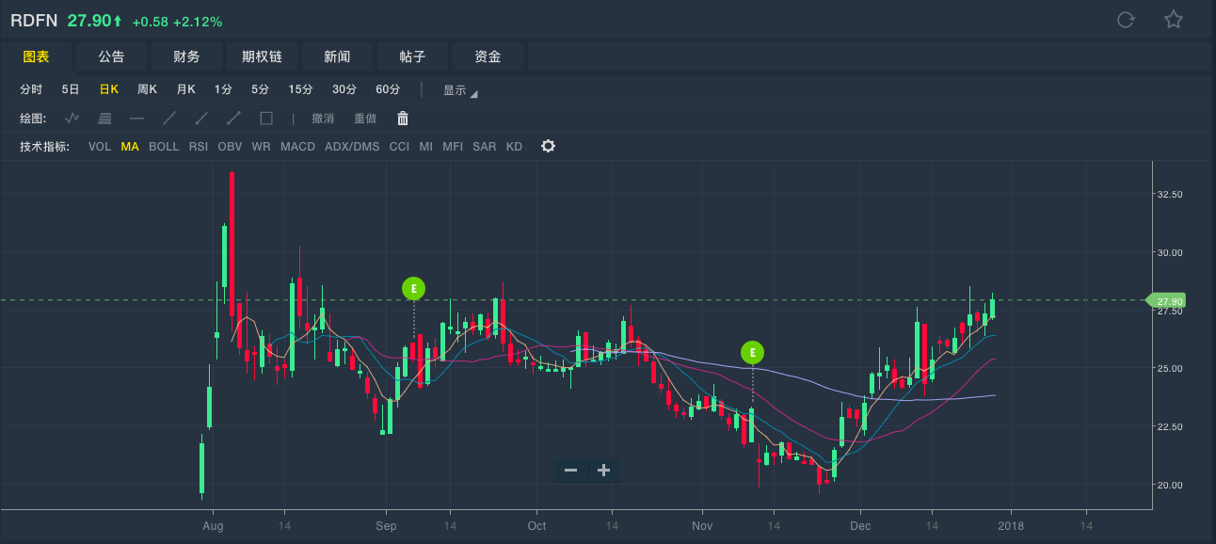This screenshot has width=1216, height=544.
Task: Open the 帖子 posts tab
Action: pos(412,56)
